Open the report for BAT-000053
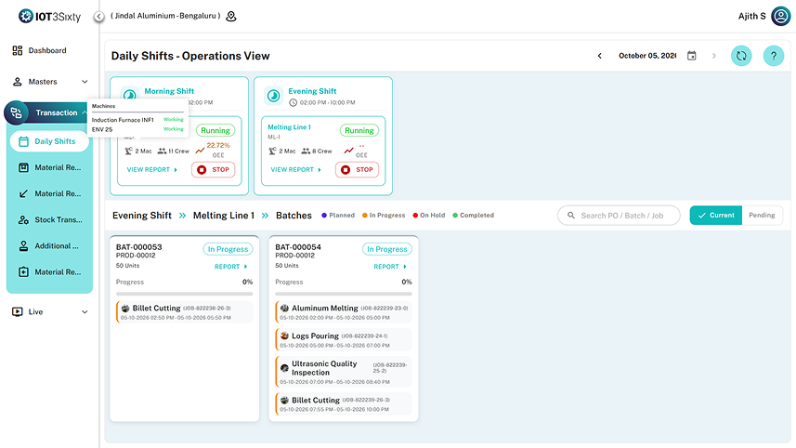796x448 pixels. coord(231,267)
